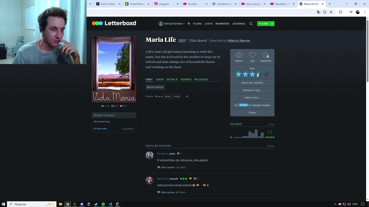Image resolution: width=369 pixels, height=207 pixels.
Task: Click POPULAR REVIEWS heading
Action: pyautogui.click(x=158, y=146)
